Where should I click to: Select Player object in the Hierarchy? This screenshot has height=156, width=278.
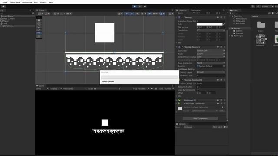coord(6,21)
